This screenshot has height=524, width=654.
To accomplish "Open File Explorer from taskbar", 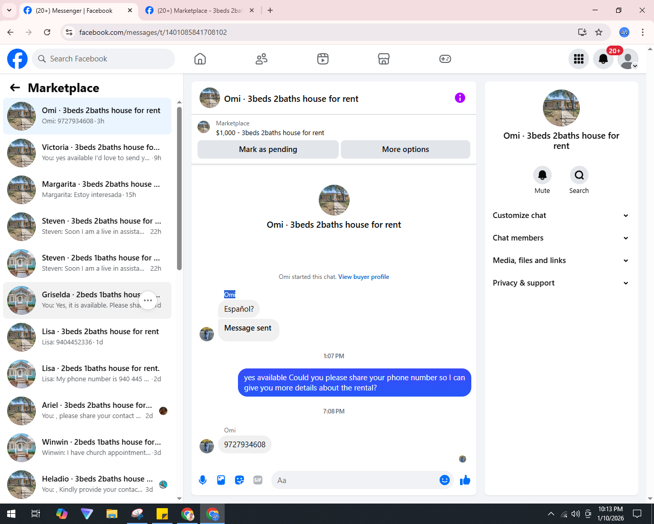I will click(112, 514).
